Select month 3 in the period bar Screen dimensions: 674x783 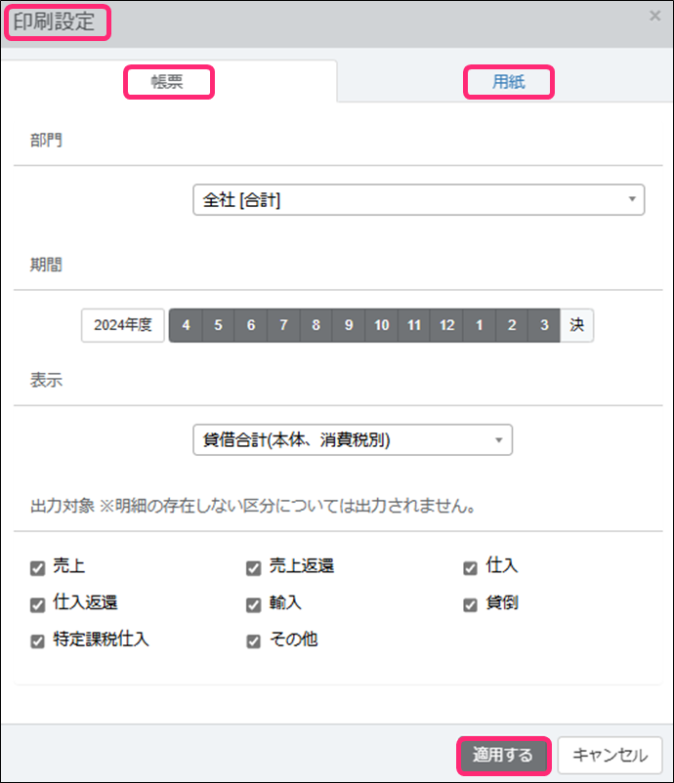[544, 325]
